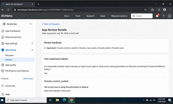
Task: Click the Meta logo in header
Action: [7, 16]
